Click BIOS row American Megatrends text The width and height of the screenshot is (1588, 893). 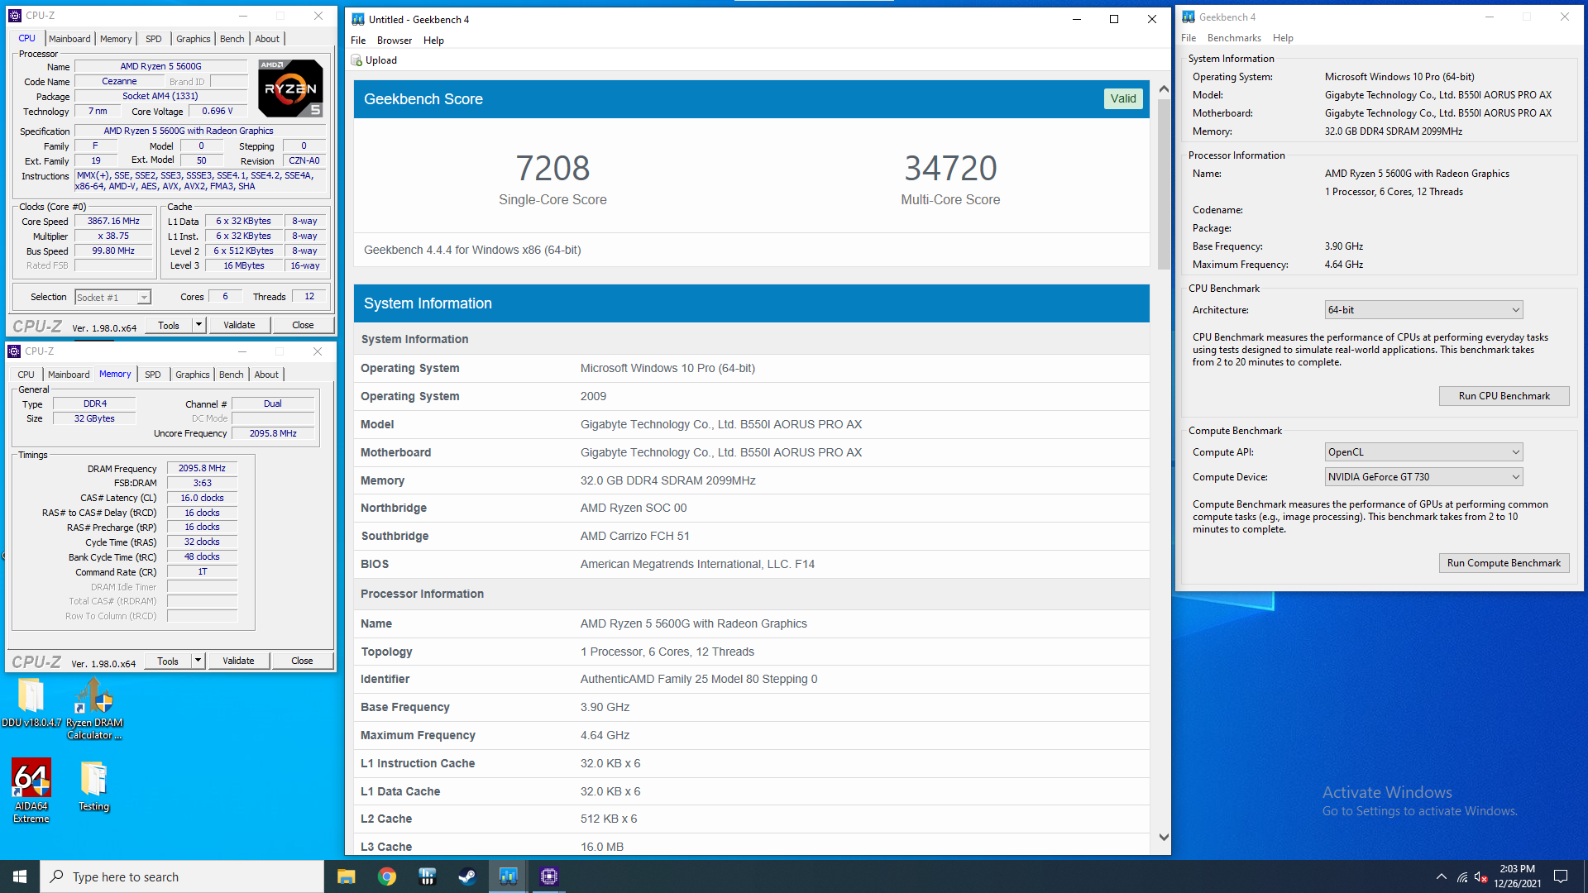point(697,564)
